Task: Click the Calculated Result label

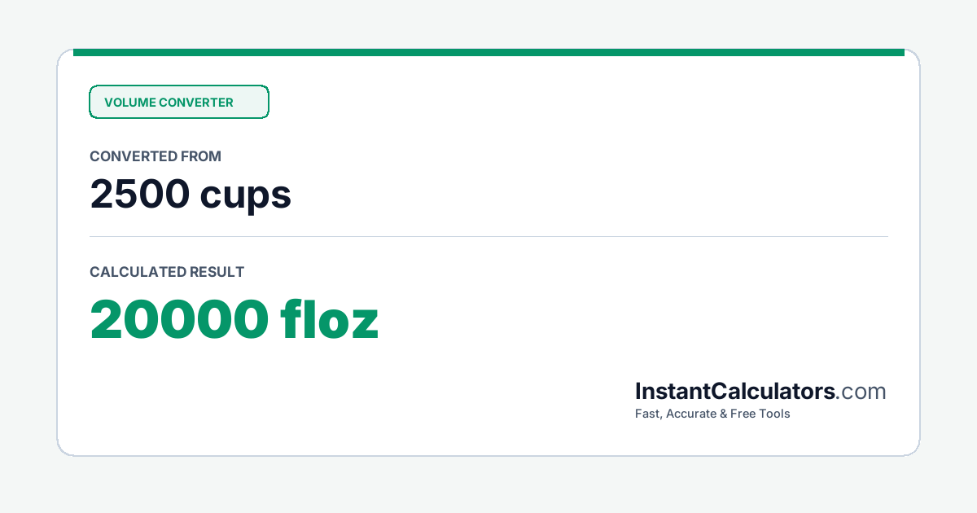Action: [167, 272]
